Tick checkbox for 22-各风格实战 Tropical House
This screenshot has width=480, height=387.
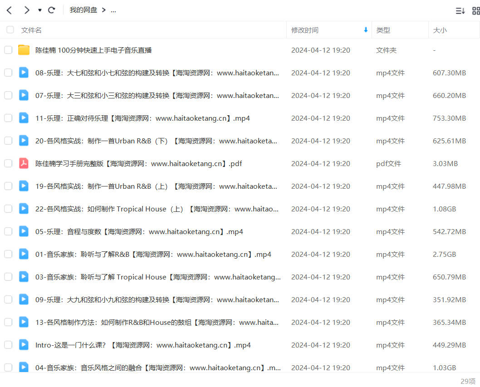(8, 209)
